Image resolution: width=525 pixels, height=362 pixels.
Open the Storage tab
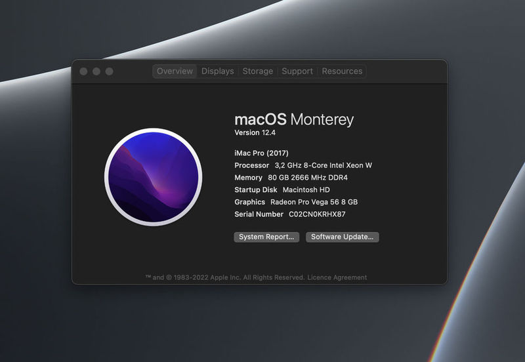point(258,71)
